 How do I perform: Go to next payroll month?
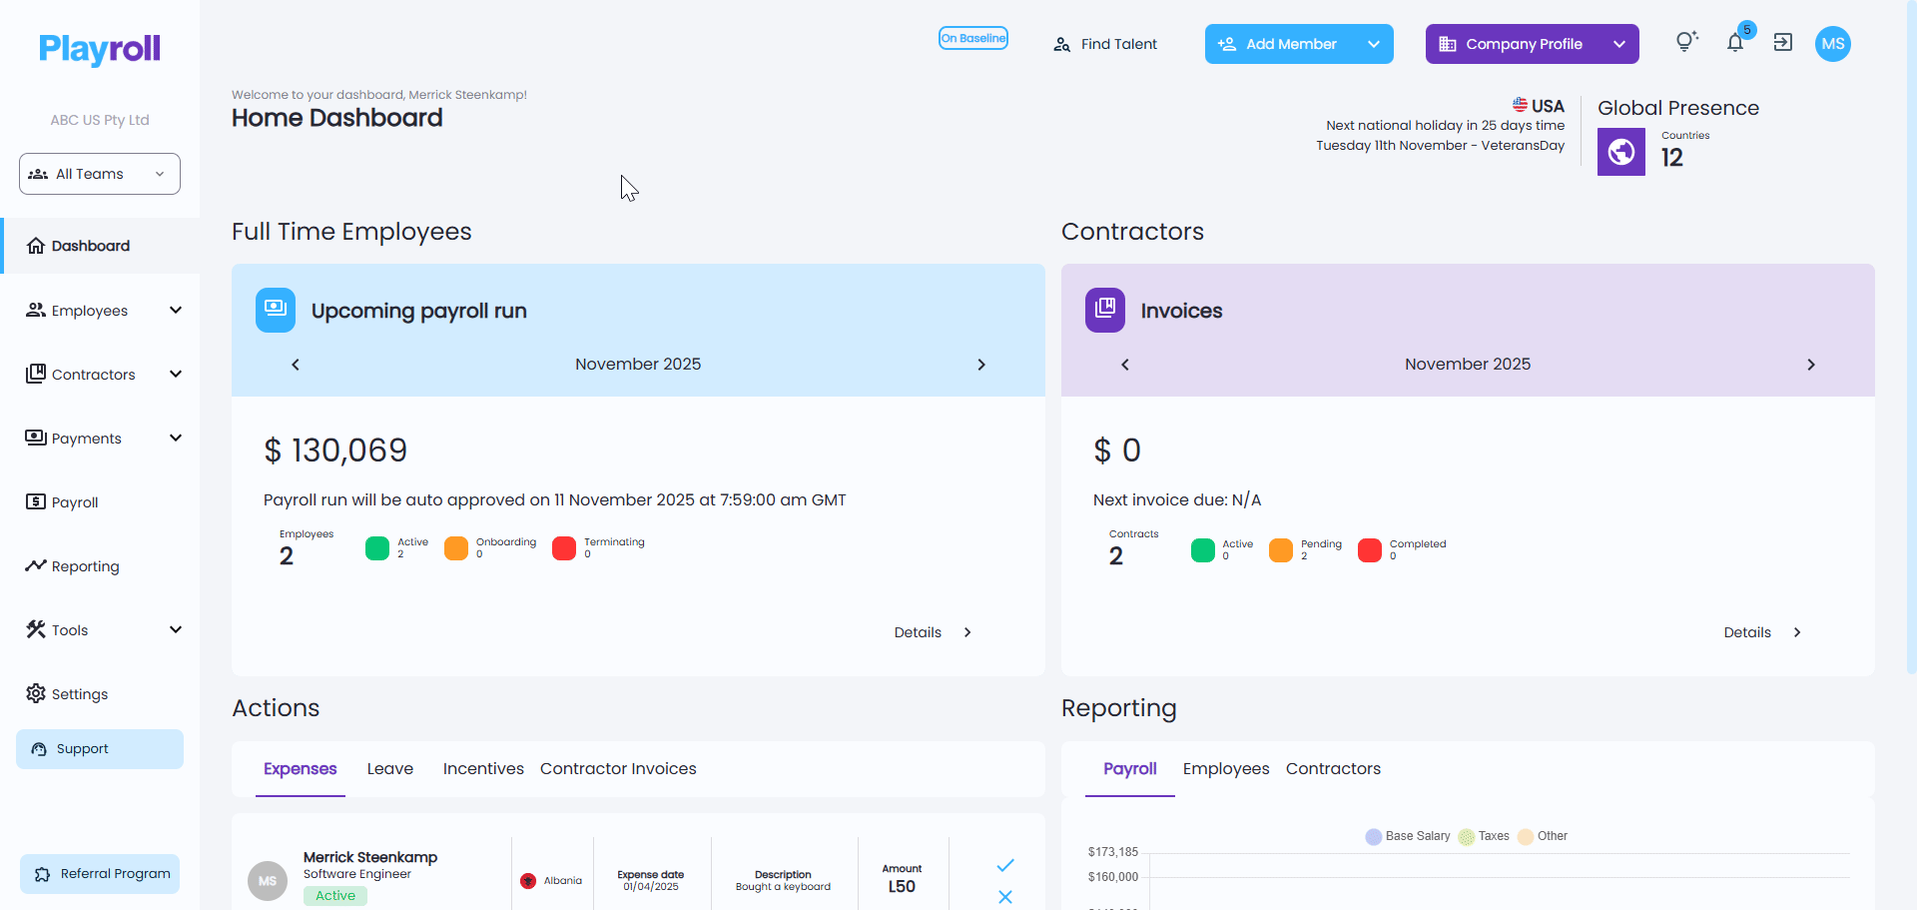coord(981,365)
